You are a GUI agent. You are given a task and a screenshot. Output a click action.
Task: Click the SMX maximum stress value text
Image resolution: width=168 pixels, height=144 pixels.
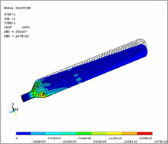tap(16, 36)
